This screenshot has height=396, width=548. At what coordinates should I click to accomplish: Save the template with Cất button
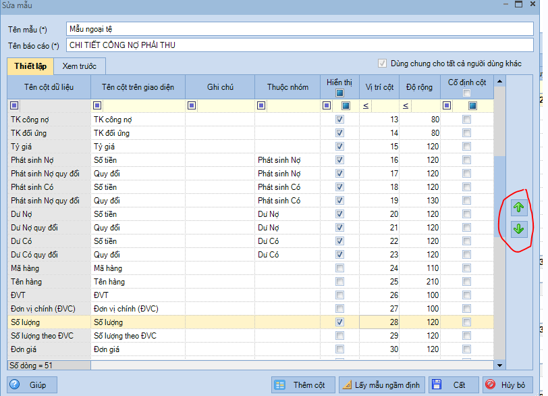coord(453,385)
